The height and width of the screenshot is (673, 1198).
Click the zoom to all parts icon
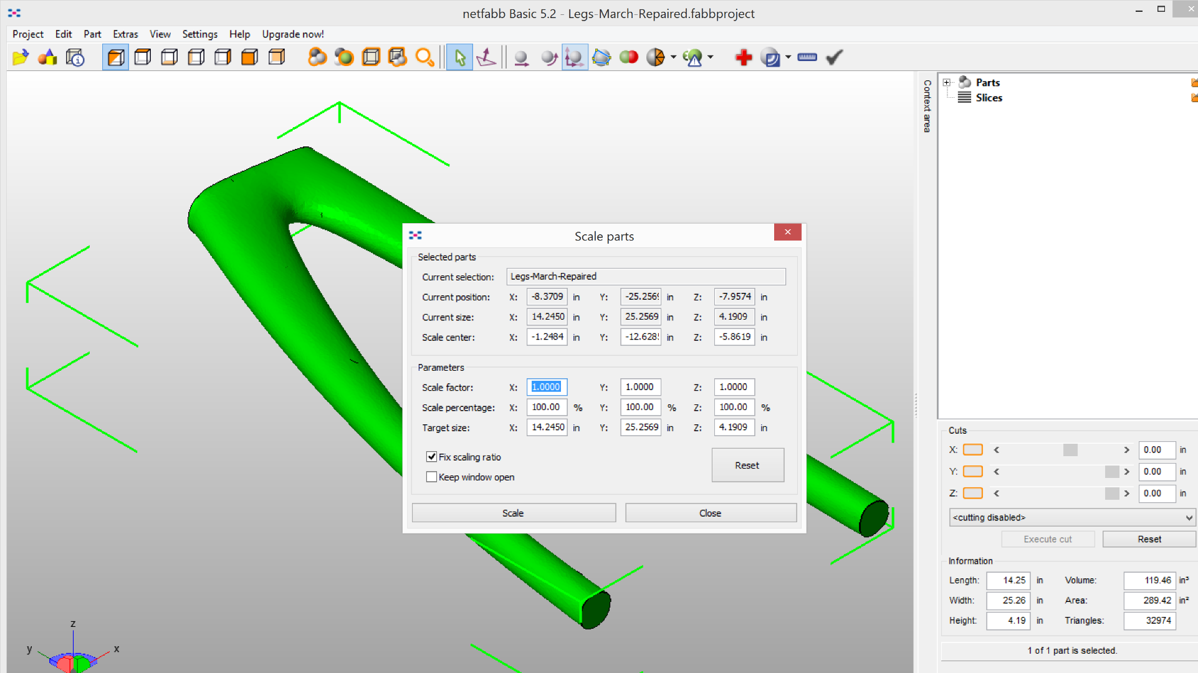tap(317, 58)
